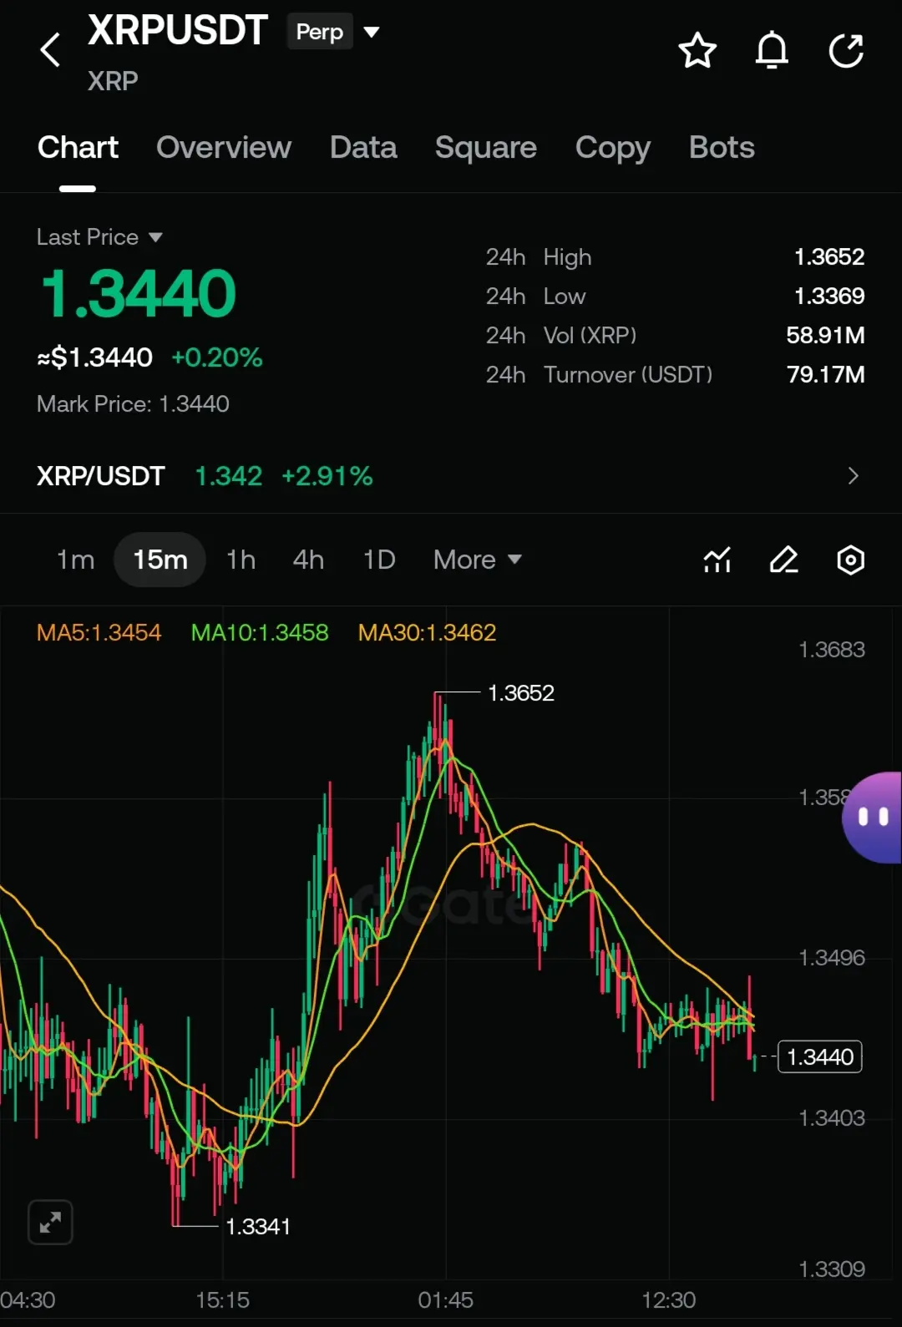902x1327 pixels.
Task: Tap the 24h High value 1.3652
Action: tap(829, 256)
